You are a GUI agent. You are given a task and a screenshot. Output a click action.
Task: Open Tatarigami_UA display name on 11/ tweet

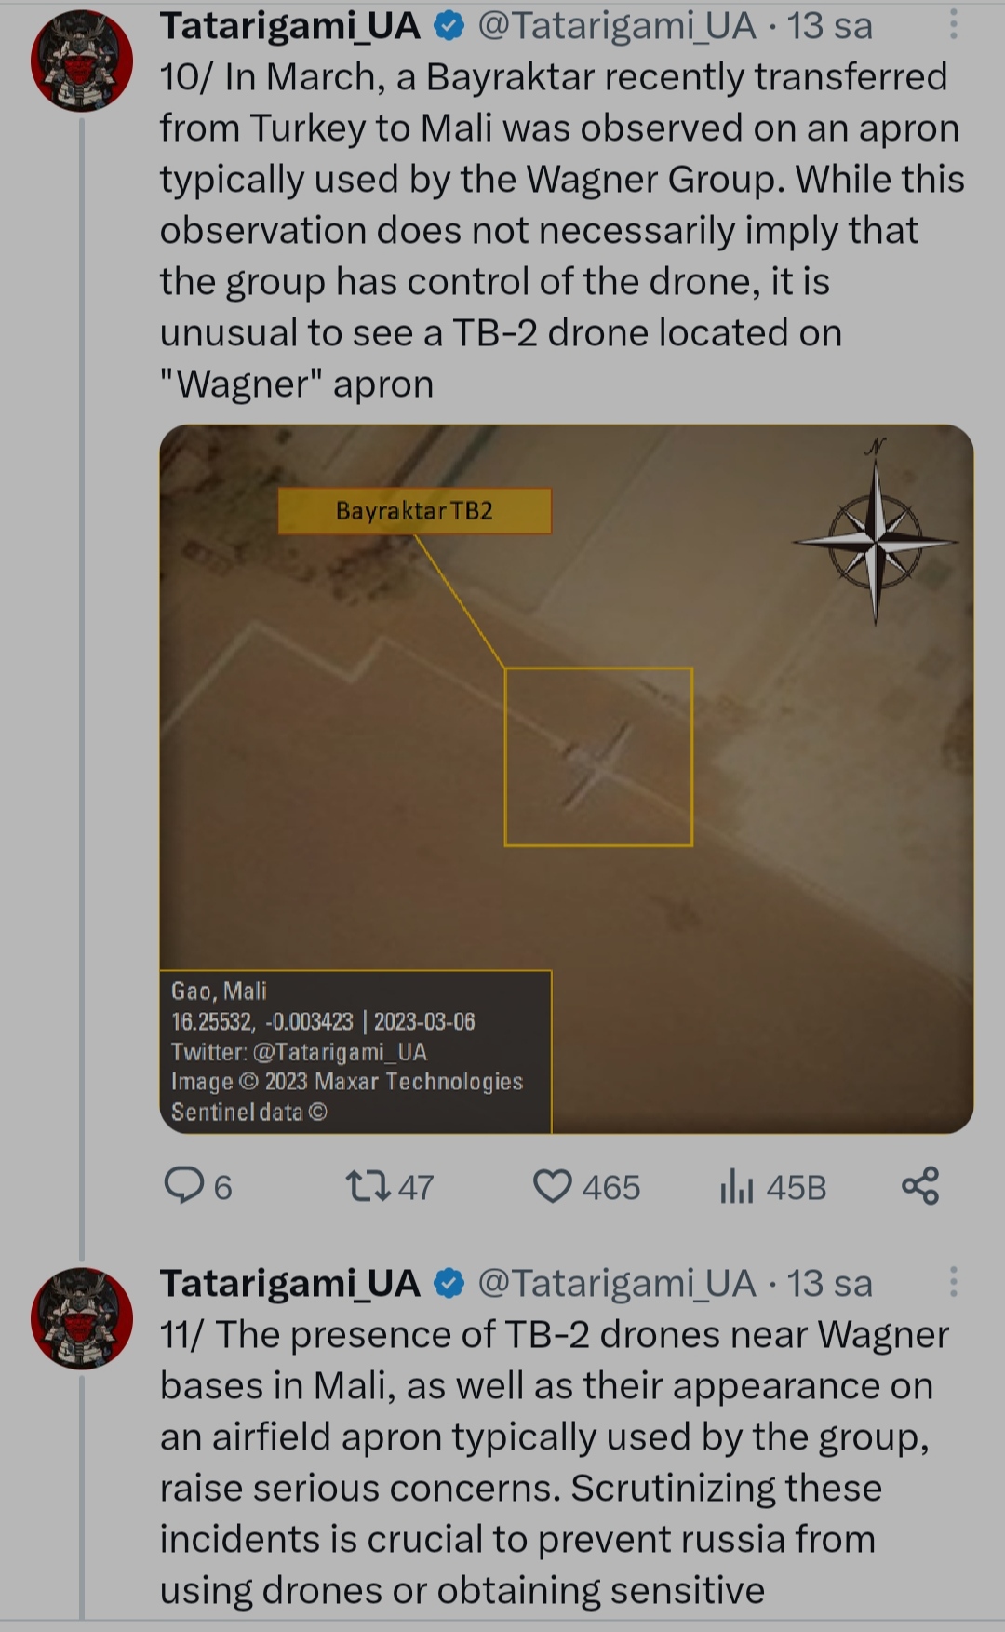pos(289,1284)
